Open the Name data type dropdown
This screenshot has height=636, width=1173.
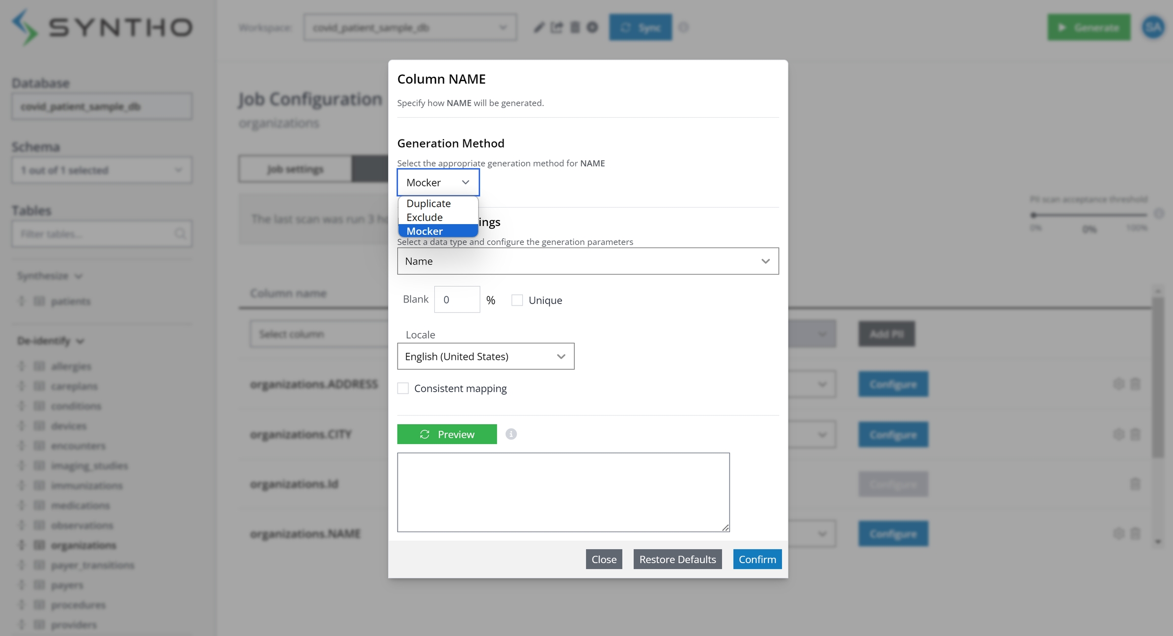pos(588,261)
